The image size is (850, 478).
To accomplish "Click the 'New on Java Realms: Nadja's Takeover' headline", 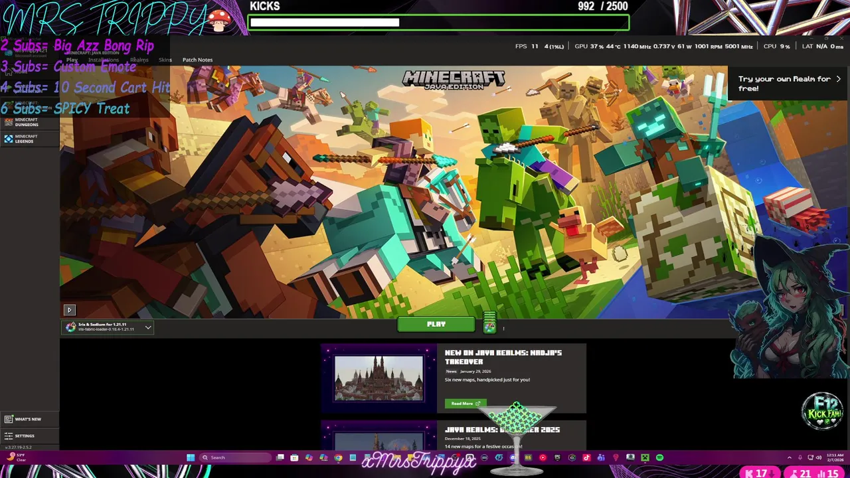I will pyautogui.click(x=503, y=357).
